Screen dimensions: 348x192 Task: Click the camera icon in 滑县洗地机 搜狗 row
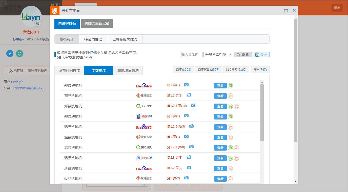pyautogui.click(x=186, y=178)
